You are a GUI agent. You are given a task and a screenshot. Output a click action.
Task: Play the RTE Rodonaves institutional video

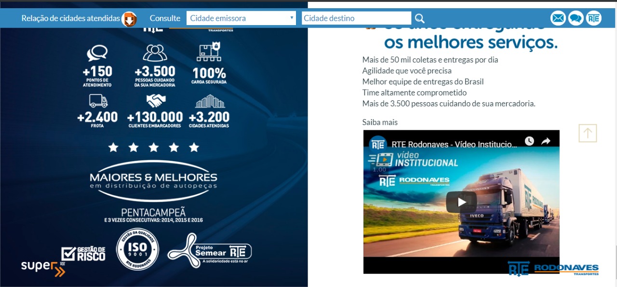pyautogui.click(x=461, y=202)
